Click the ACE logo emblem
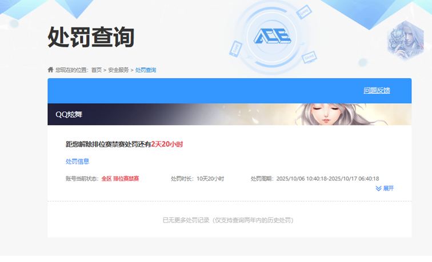 coord(272,37)
